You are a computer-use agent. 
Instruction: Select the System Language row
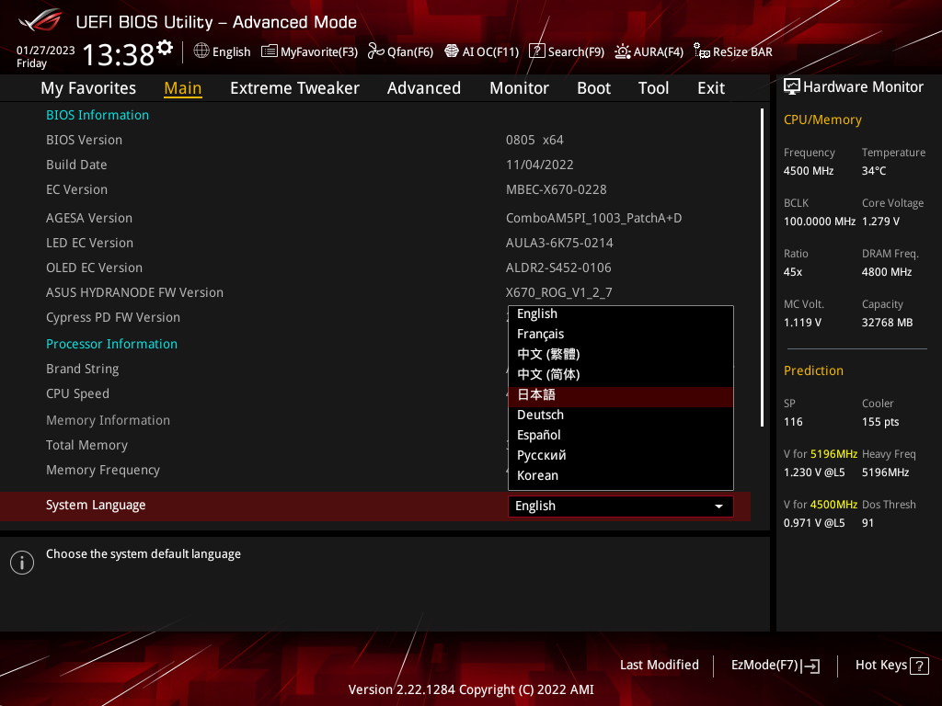click(x=375, y=507)
